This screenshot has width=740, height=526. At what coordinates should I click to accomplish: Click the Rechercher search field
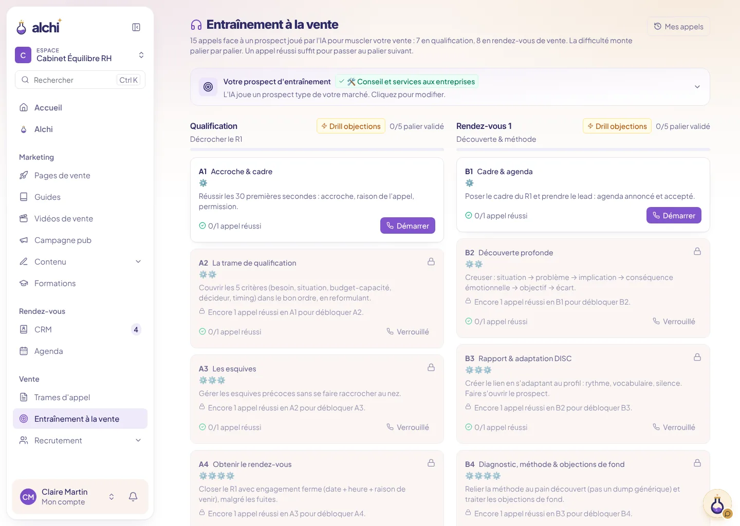[80, 80]
